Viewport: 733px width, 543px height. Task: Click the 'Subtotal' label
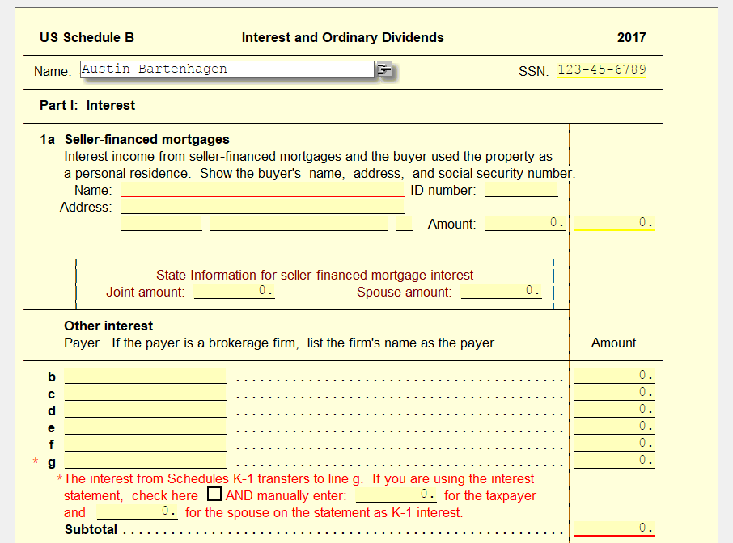coord(91,529)
